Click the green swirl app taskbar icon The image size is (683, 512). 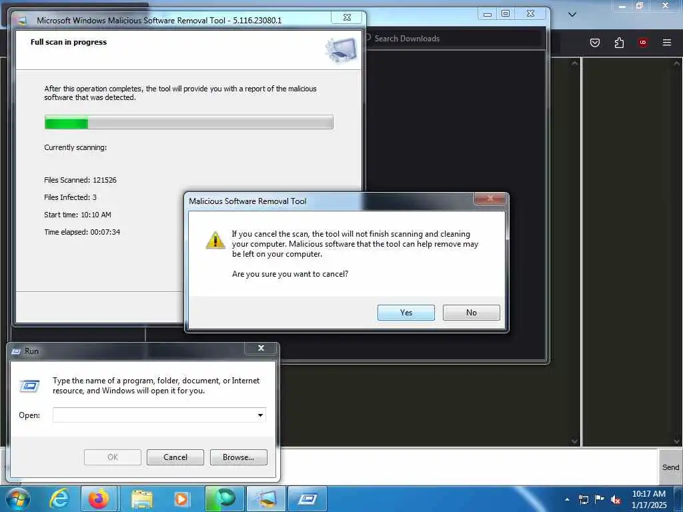pos(224,499)
